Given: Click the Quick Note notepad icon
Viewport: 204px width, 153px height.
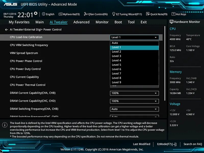Looking at the screenshot, I should pyautogui.click(x=148, y=14).
